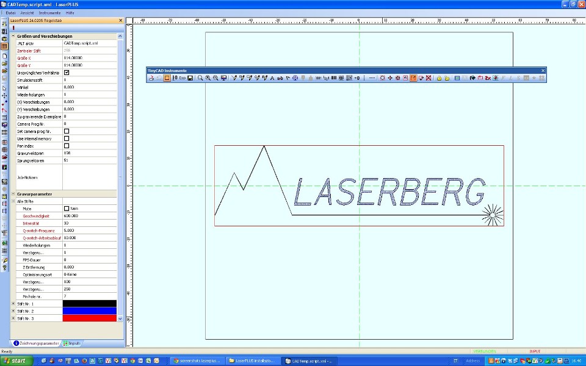The height and width of the screenshot is (366, 586).
Task: Click the move cross-arrows icon in TinyCAD toolbar
Action: click(x=390, y=78)
